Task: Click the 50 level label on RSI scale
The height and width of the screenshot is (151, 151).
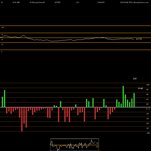Action: (x=2, y=40)
